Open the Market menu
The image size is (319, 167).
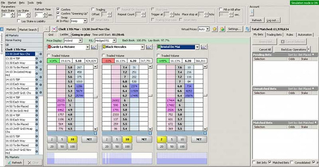(12, 3)
